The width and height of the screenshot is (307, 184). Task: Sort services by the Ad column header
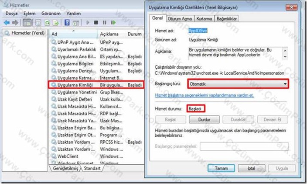click(x=73, y=34)
